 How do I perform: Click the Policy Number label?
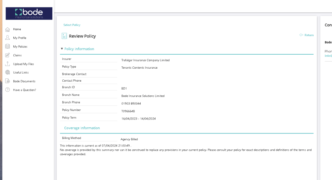[x=71, y=110]
